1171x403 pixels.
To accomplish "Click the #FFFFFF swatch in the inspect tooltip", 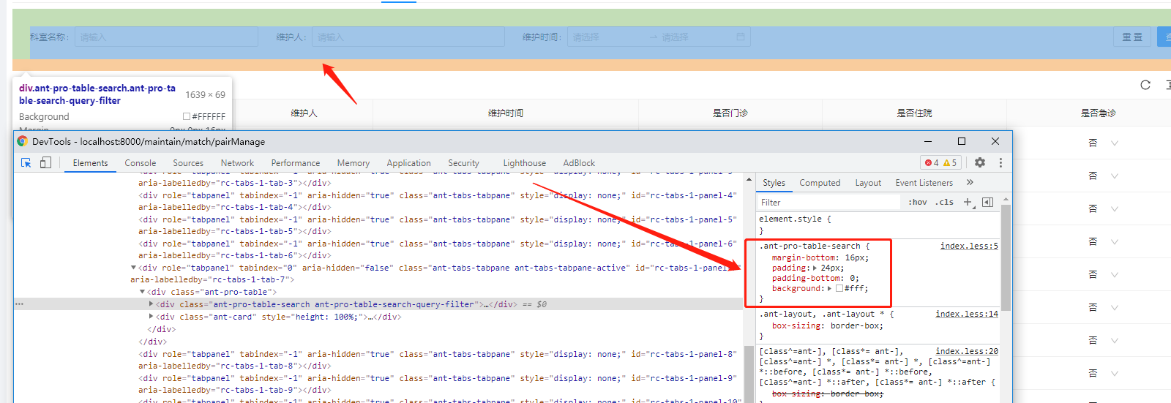I will coord(187,116).
